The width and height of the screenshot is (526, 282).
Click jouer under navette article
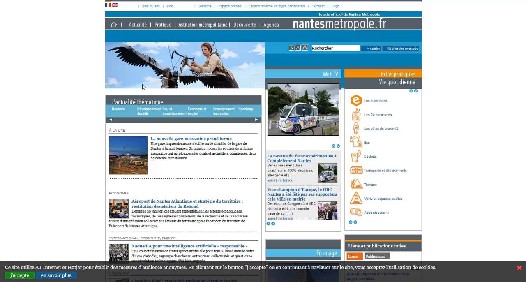click(x=271, y=180)
